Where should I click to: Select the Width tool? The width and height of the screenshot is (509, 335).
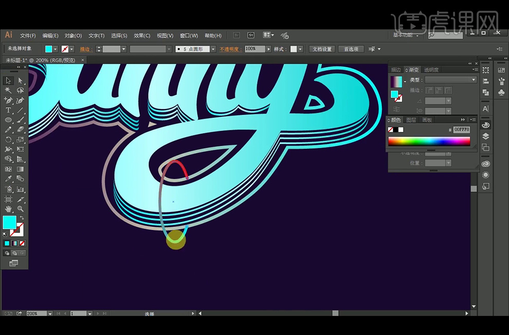8,149
